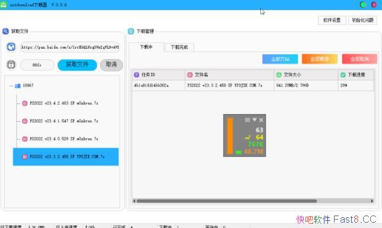
Task: Click the green 767K value in widget
Action: [256, 144]
